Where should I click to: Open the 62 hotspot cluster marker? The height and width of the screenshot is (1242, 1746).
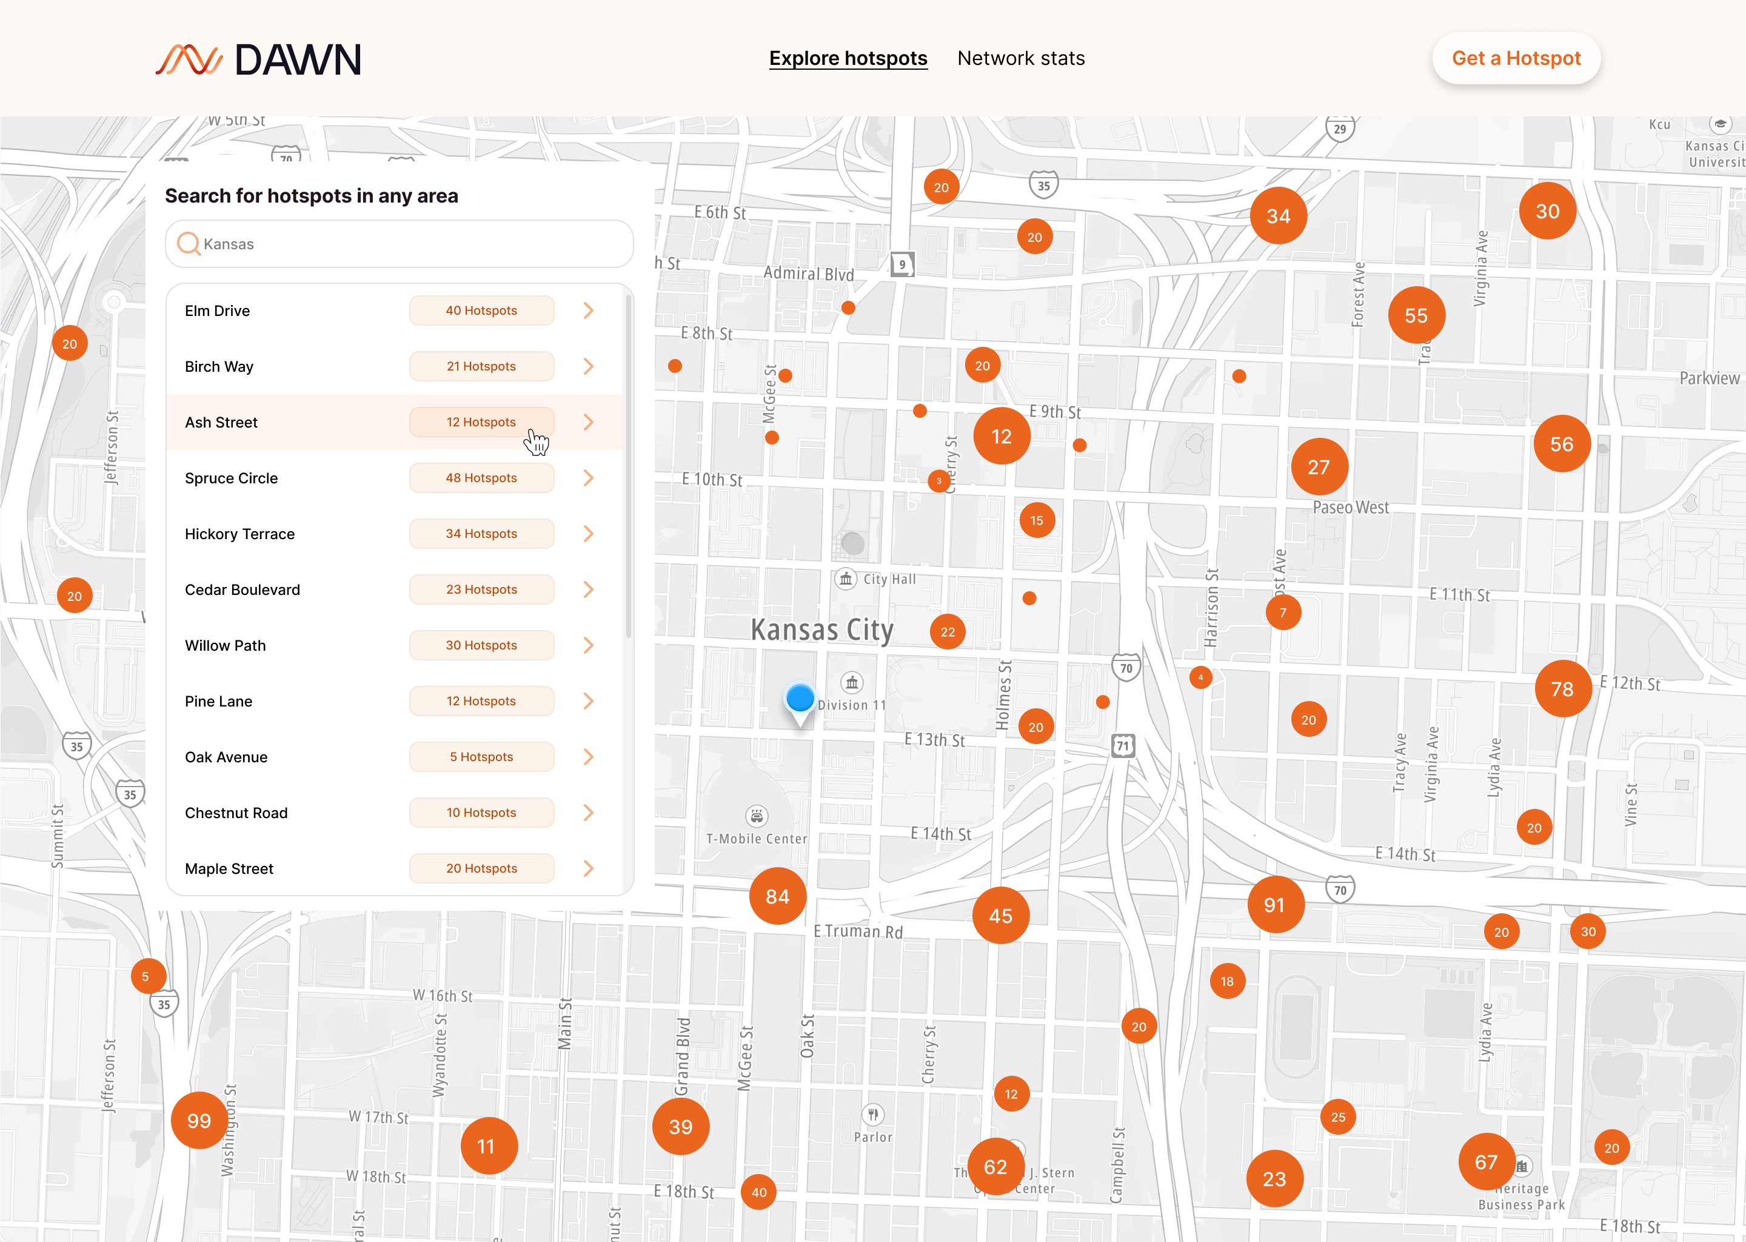995,1166
